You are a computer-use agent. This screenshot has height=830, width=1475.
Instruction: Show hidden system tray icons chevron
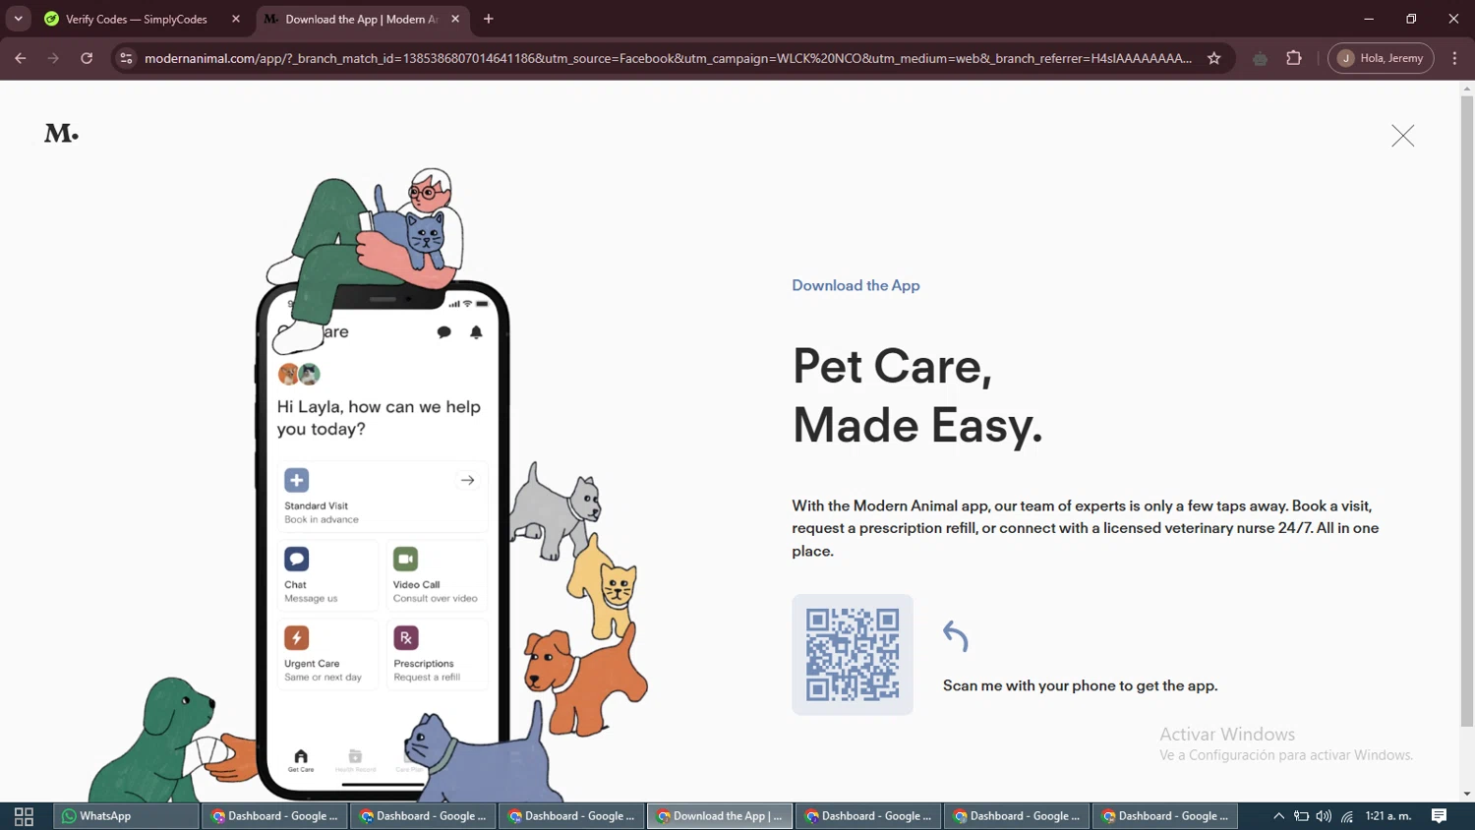[x=1278, y=816]
